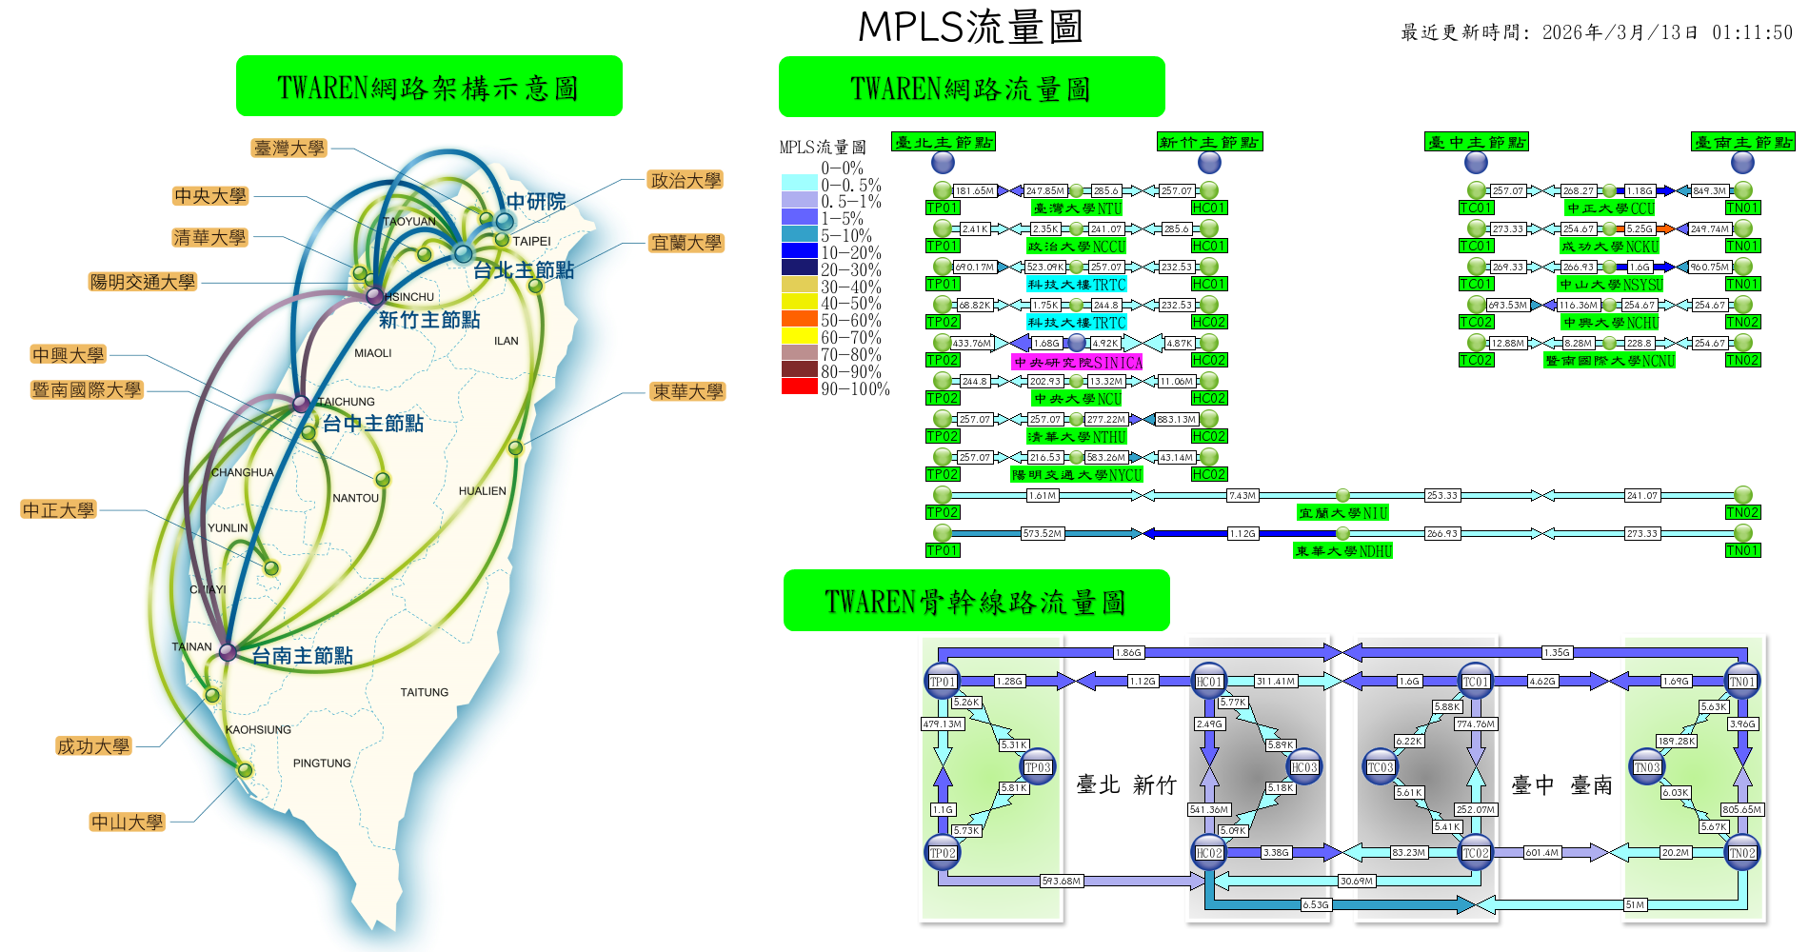Click the red 90–100% legend swatch

tap(799, 387)
